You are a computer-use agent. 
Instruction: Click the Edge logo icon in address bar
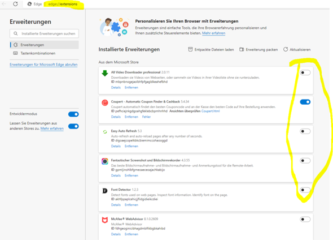29,4
